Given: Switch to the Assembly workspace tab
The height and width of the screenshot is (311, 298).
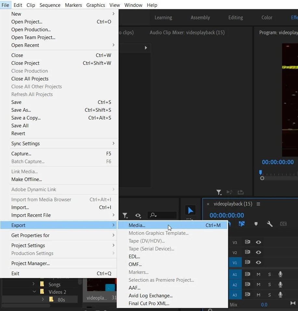Looking at the screenshot, I should coord(200,18).
